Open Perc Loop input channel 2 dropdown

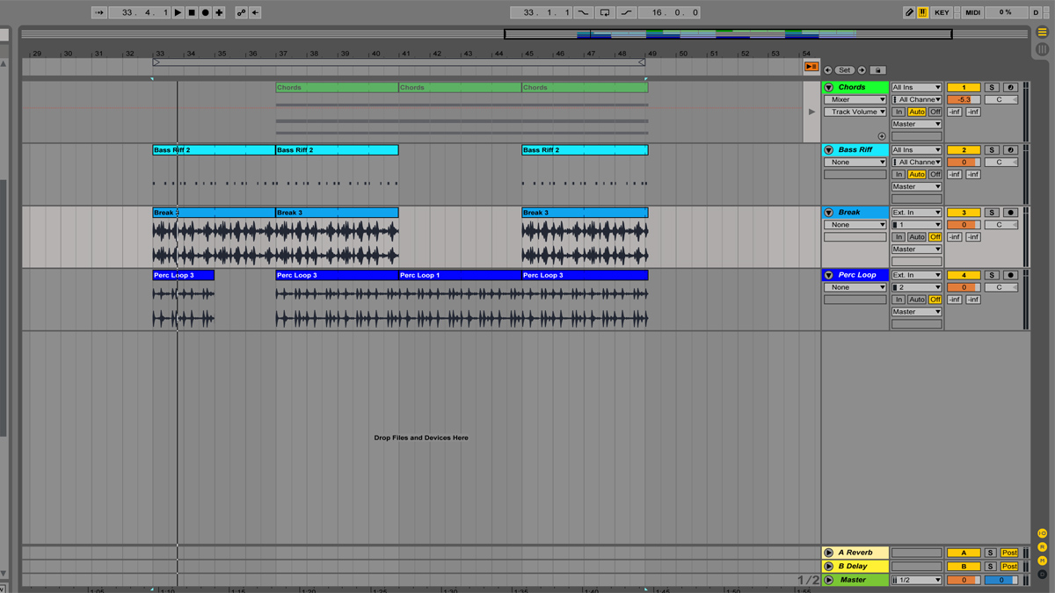click(917, 287)
